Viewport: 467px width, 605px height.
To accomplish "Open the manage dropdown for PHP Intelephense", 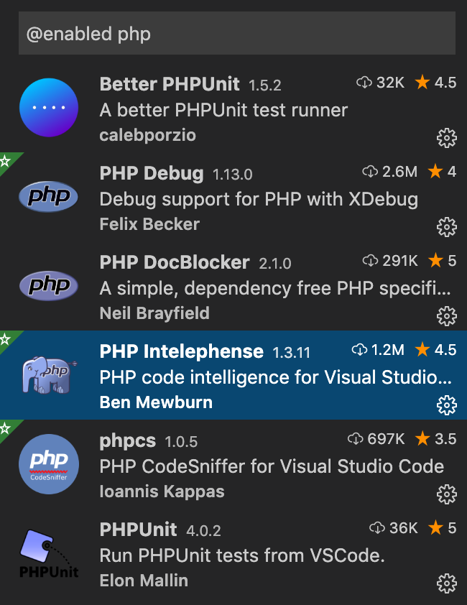I will click(x=447, y=405).
